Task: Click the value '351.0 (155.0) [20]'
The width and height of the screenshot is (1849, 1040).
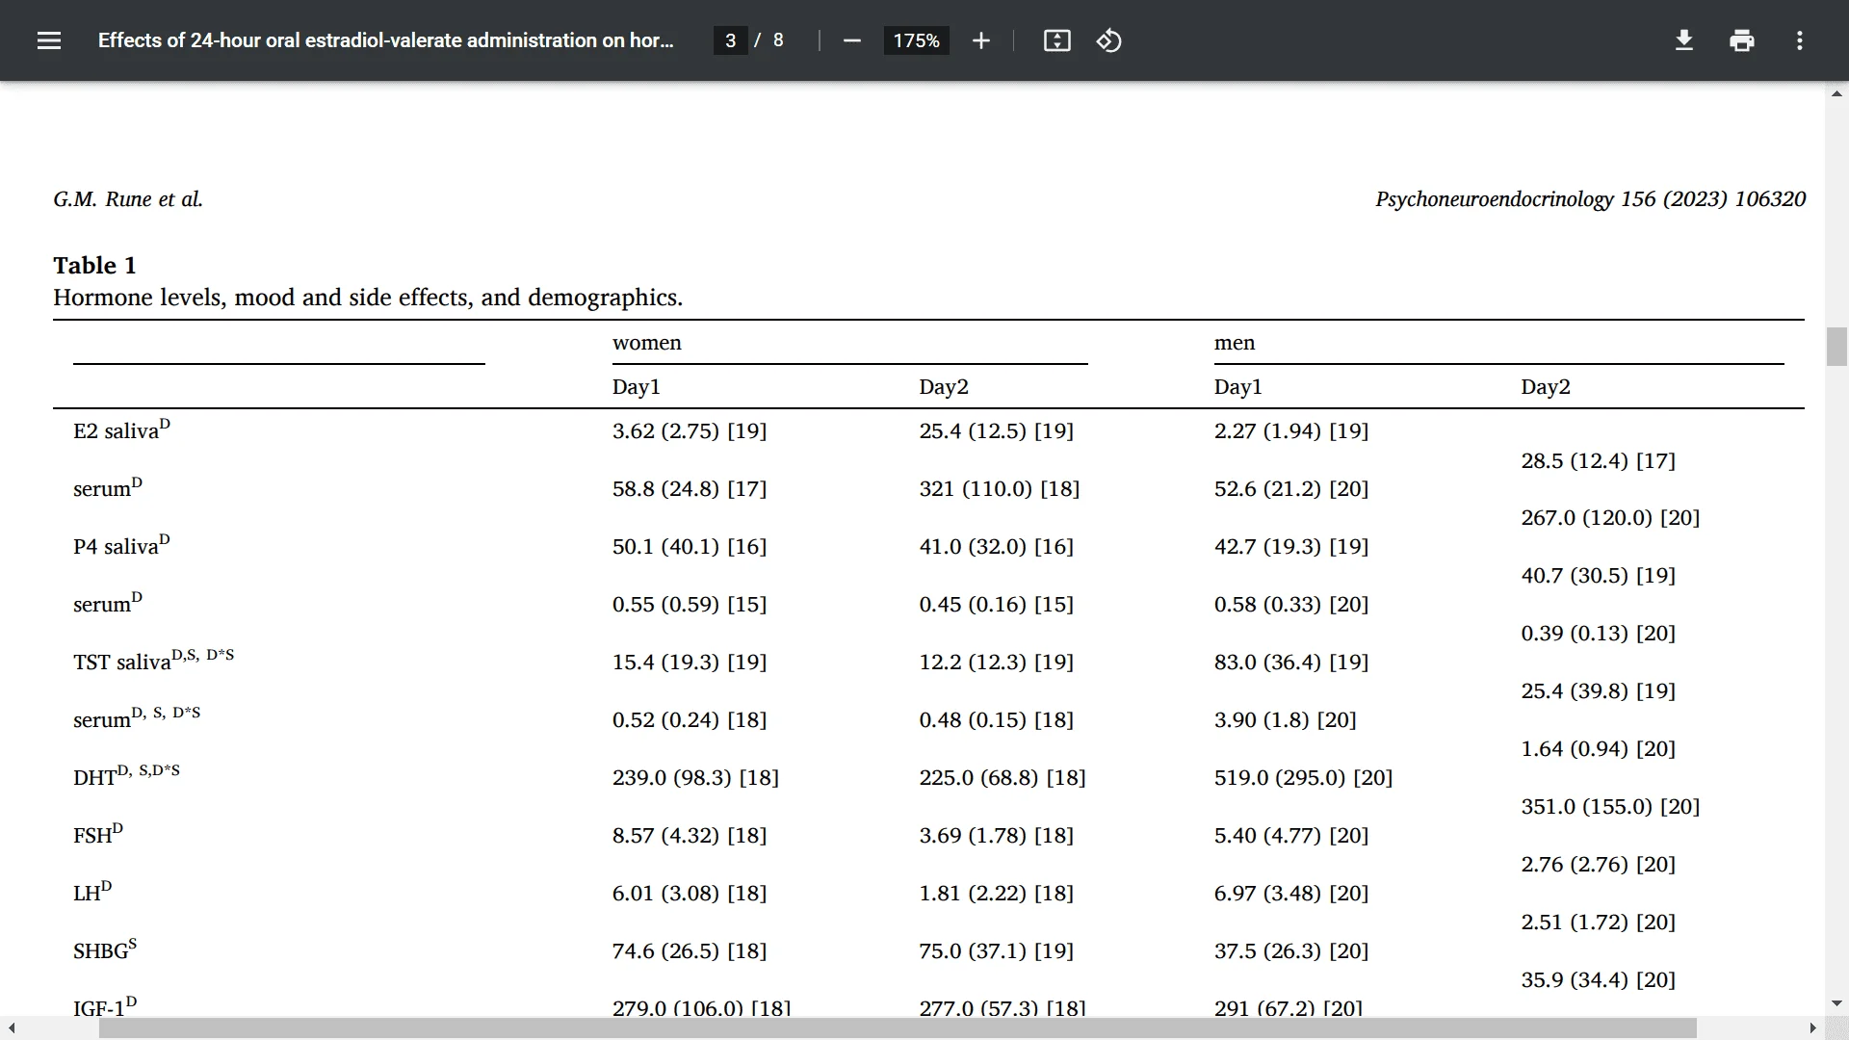Action: pyautogui.click(x=1611, y=806)
